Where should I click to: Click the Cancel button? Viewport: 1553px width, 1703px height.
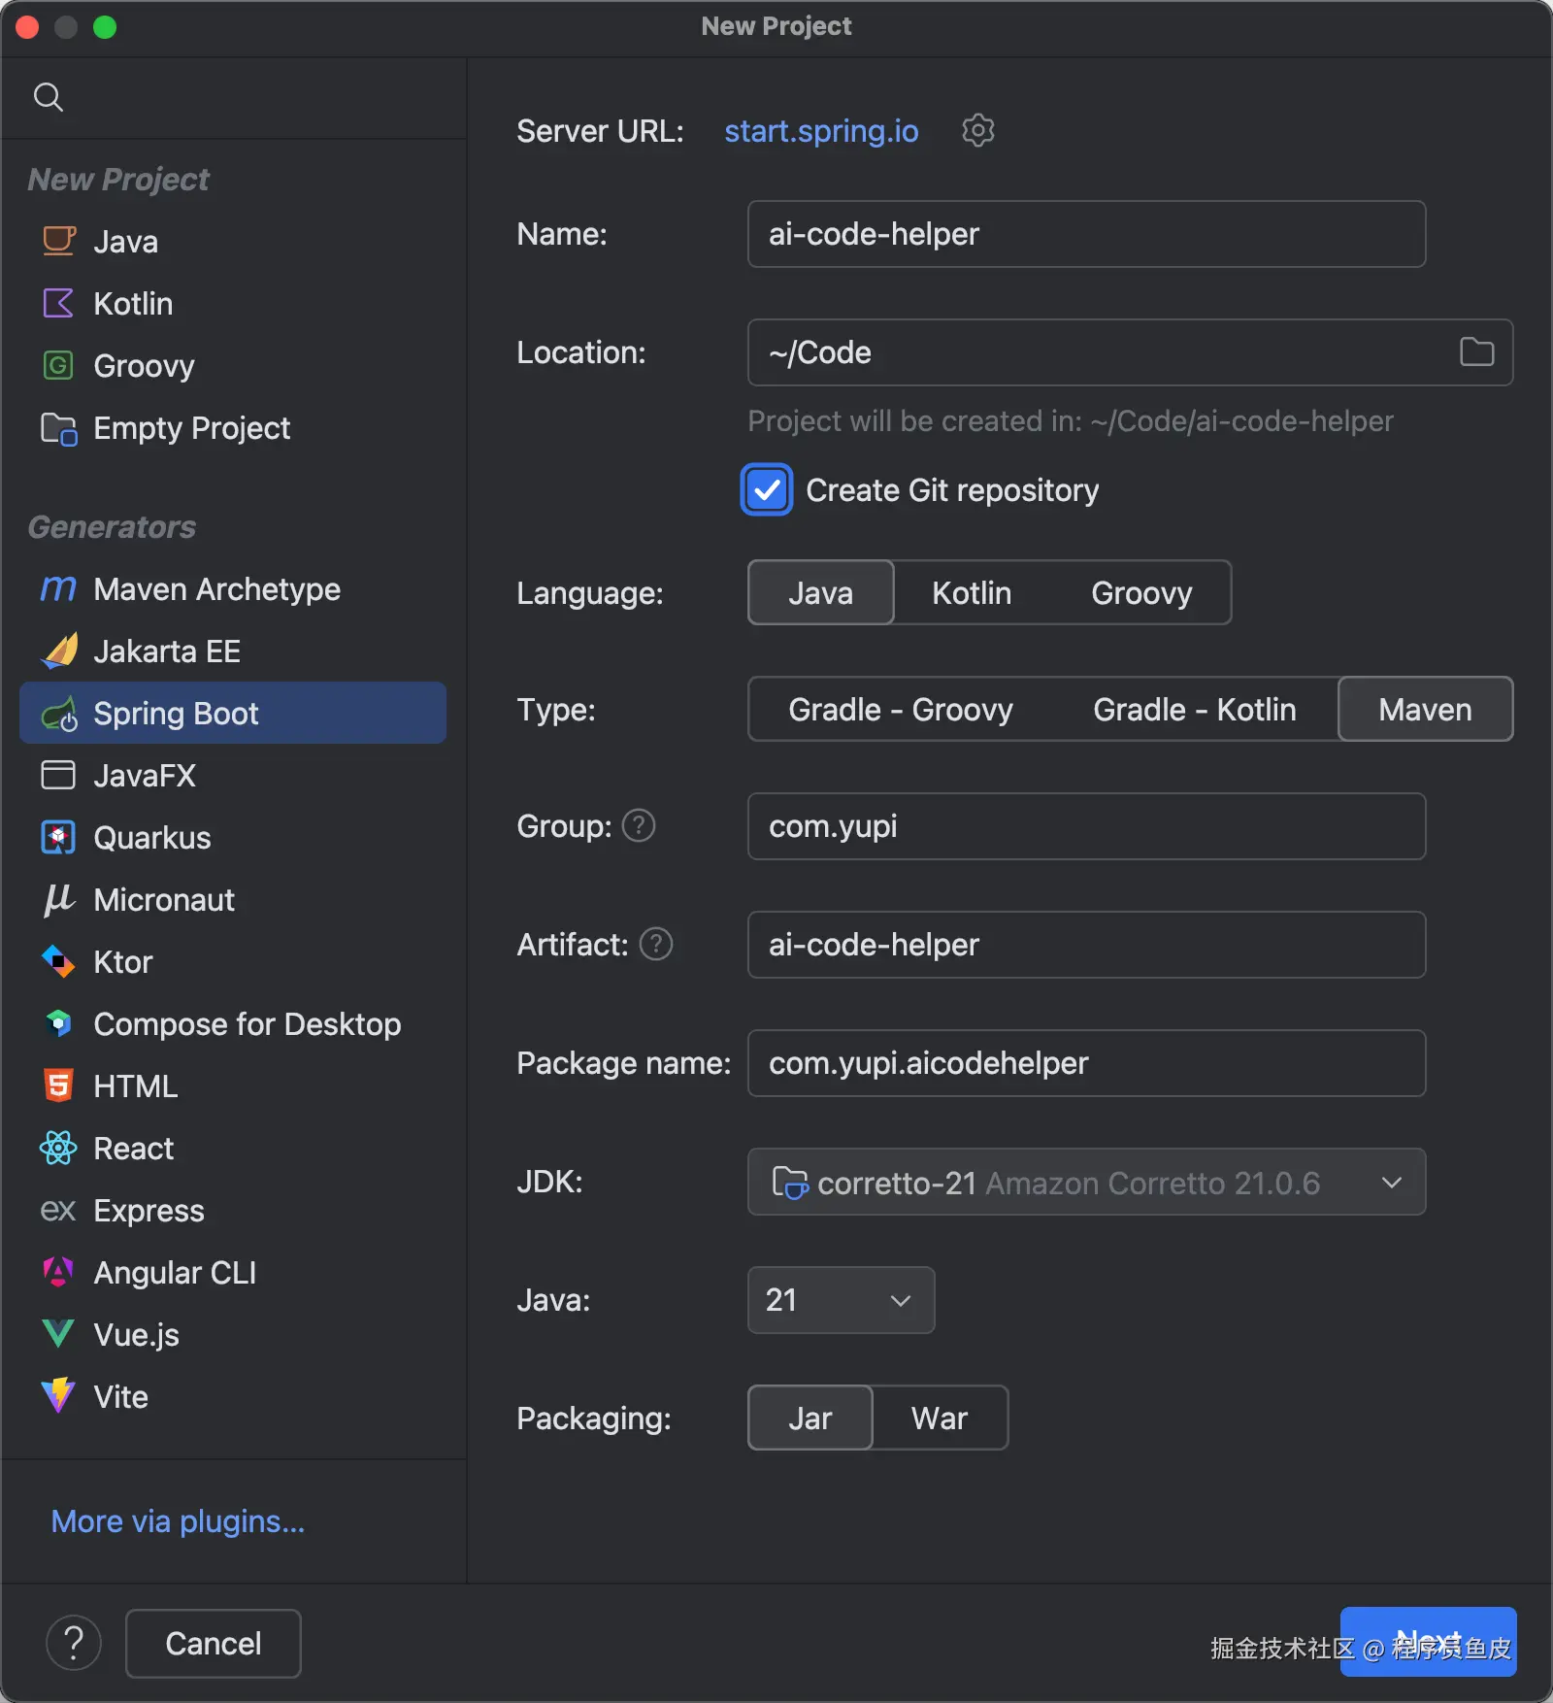pyautogui.click(x=213, y=1643)
